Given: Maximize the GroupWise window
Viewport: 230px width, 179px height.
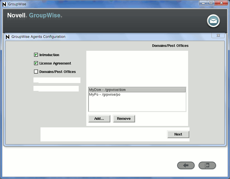Looking at the screenshot, I should tap(211, 3).
